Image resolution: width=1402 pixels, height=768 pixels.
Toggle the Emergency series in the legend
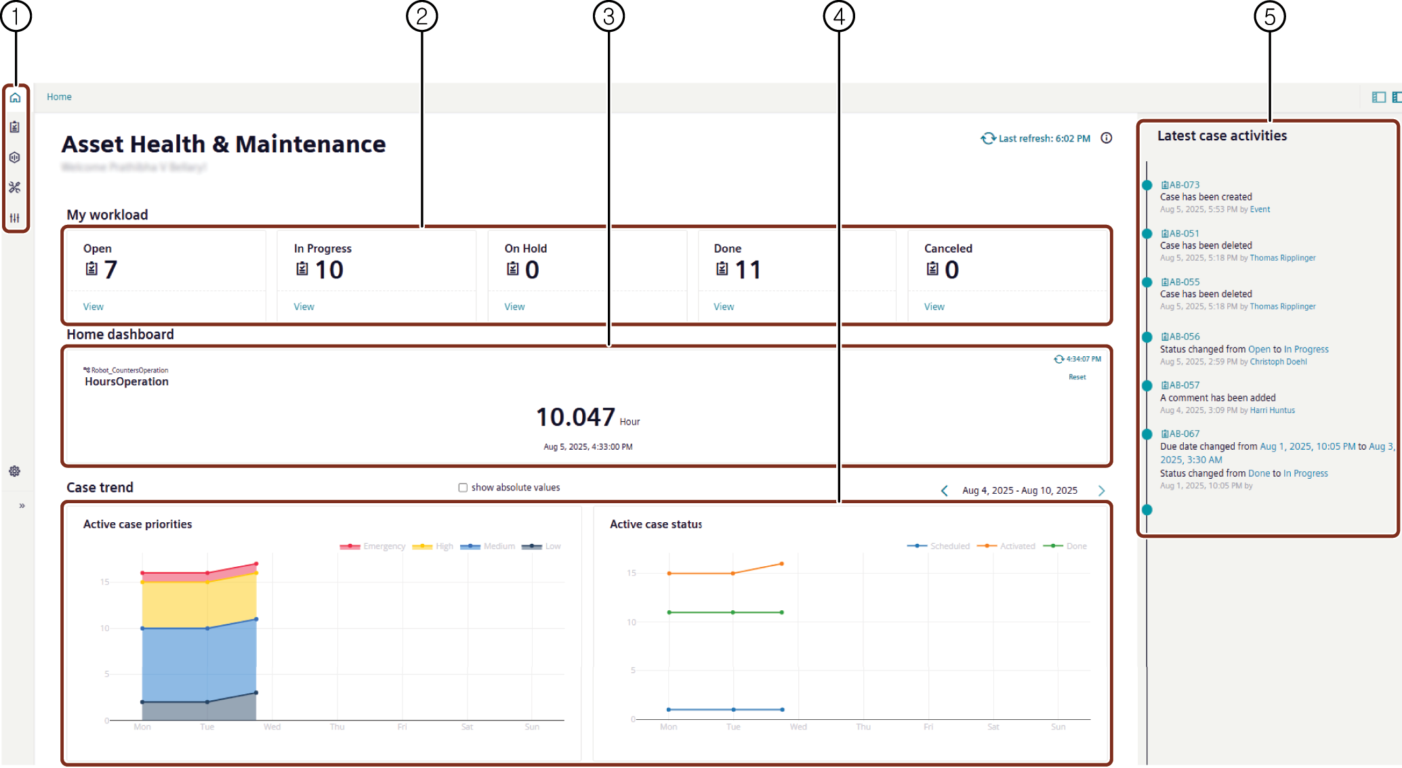click(x=373, y=547)
